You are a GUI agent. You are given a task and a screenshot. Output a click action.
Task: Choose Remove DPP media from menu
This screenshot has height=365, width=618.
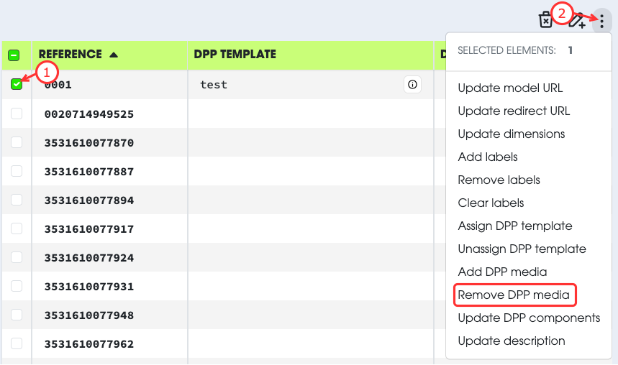click(514, 295)
